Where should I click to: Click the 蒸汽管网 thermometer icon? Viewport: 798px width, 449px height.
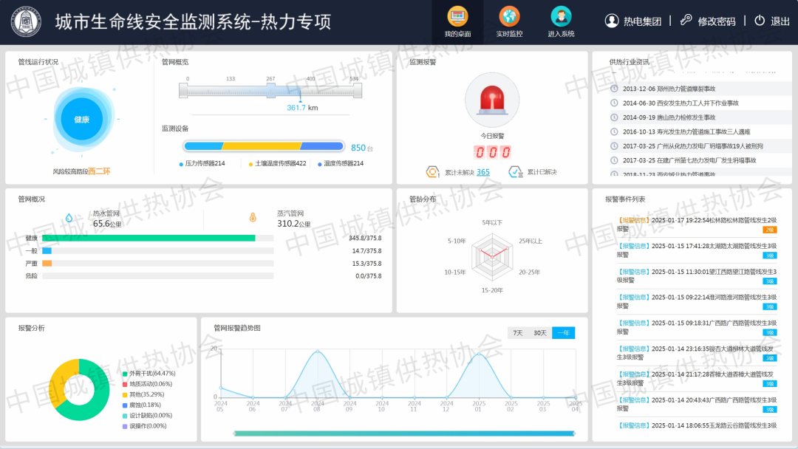[x=253, y=218]
